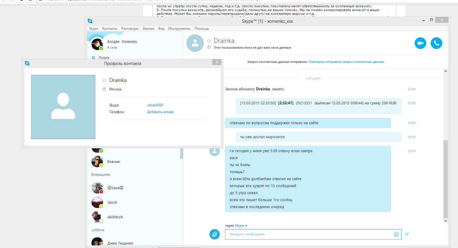Open the emoticon picker in message box
This screenshot has width=458, height=248.
[396, 234]
